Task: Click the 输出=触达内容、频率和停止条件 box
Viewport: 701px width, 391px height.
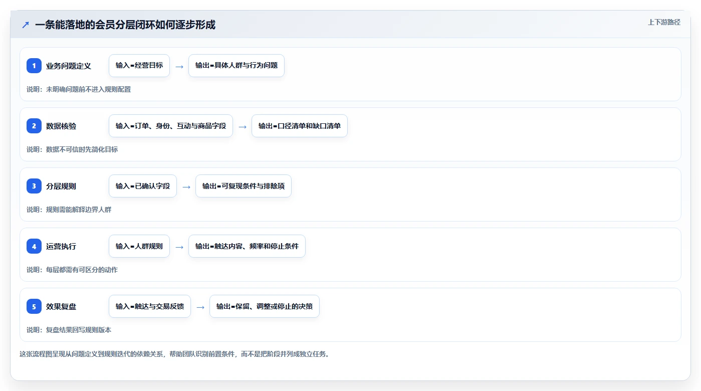Action: click(247, 246)
